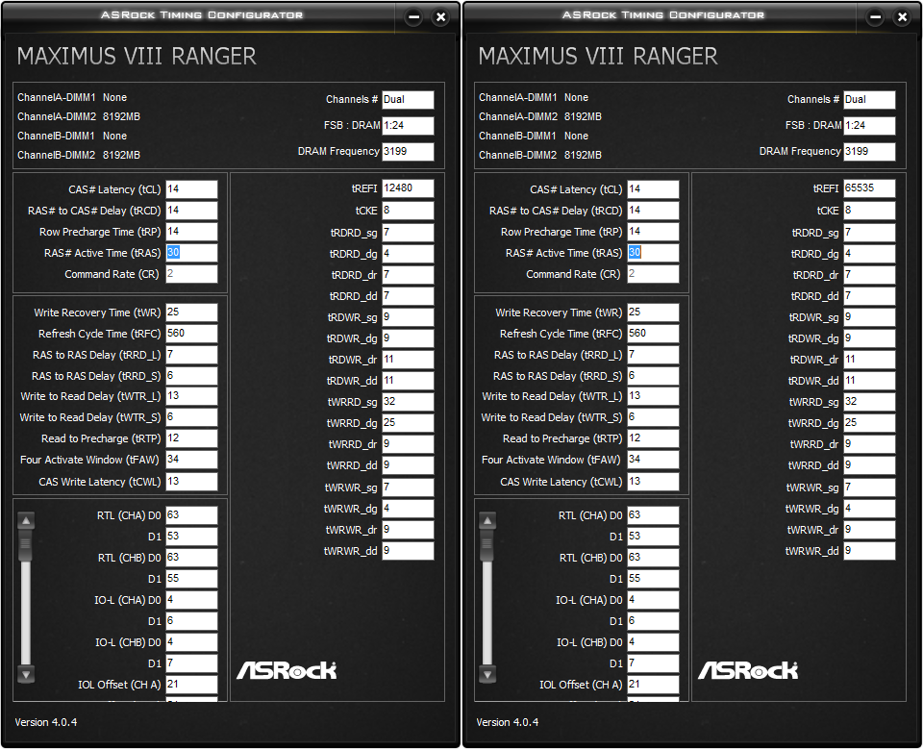Select tRRD_L field in left window
This screenshot has width=923, height=750.
pyautogui.click(x=191, y=355)
